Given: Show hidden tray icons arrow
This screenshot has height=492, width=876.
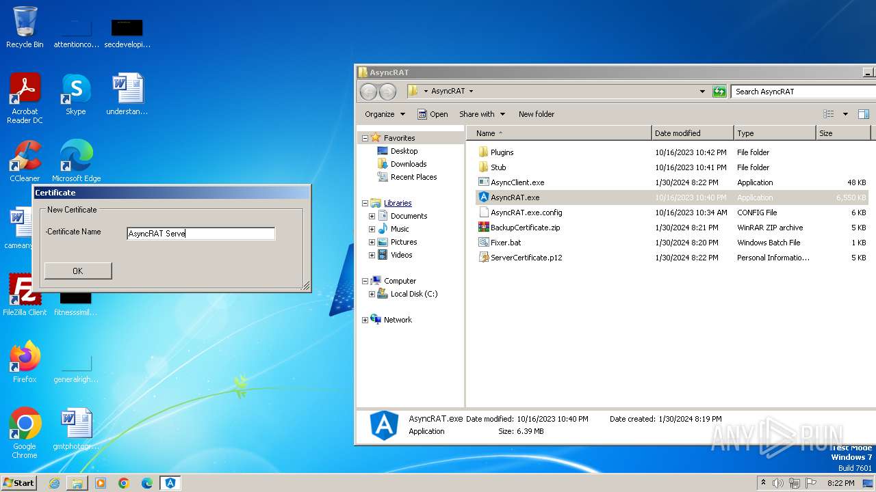Looking at the screenshot, I should click(x=763, y=483).
